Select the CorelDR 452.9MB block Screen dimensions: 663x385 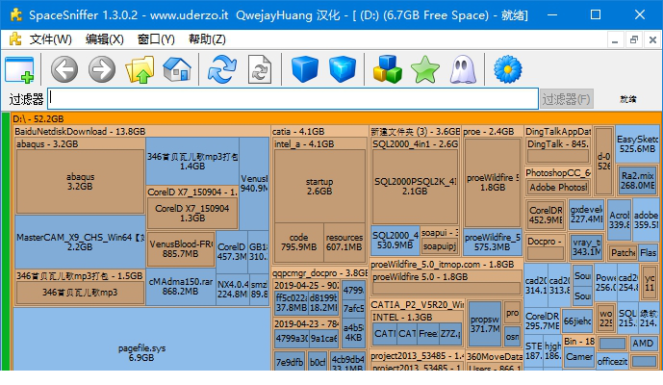coord(546,215)
